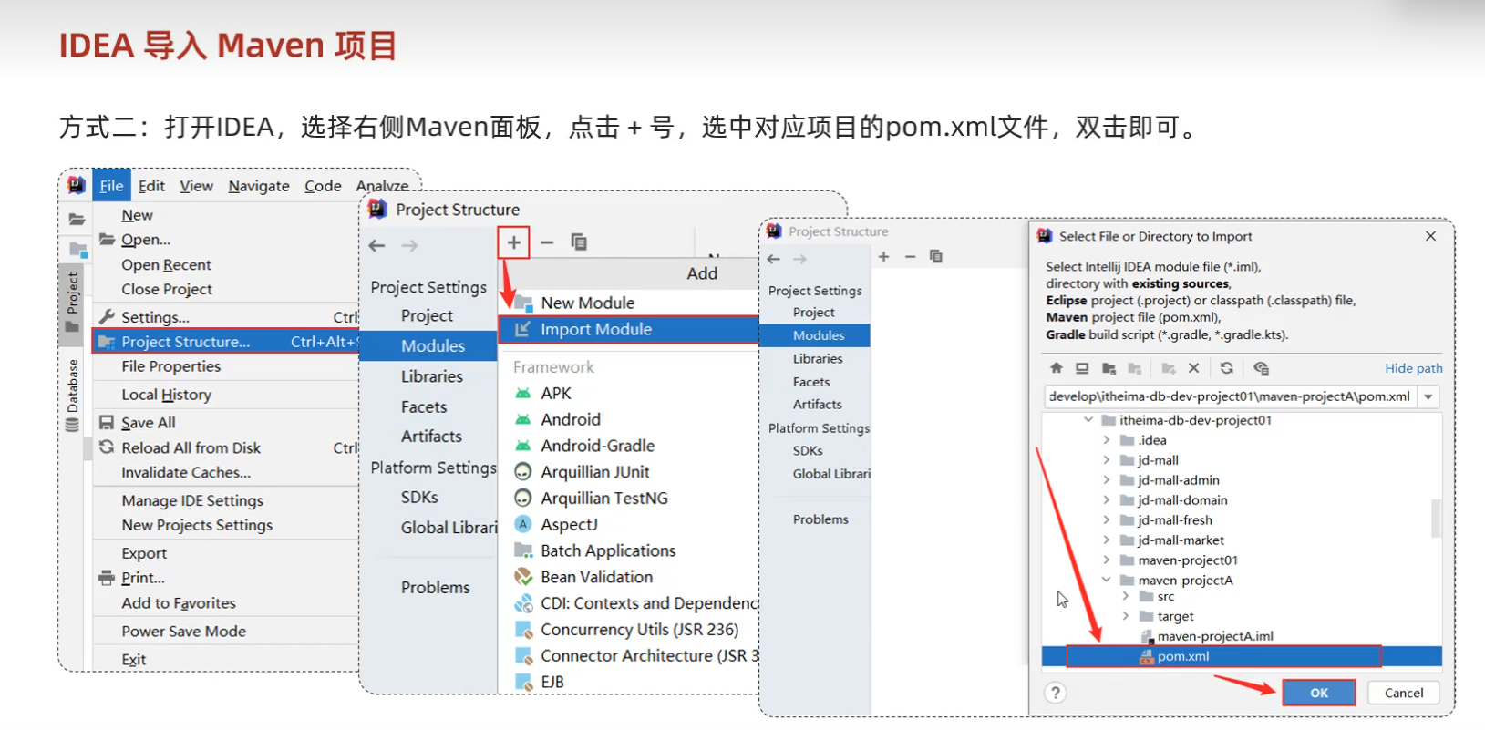1485x730 pixels.
Task: Click the file path input field
Action: pyautogui.click(x=1231, y=396)
